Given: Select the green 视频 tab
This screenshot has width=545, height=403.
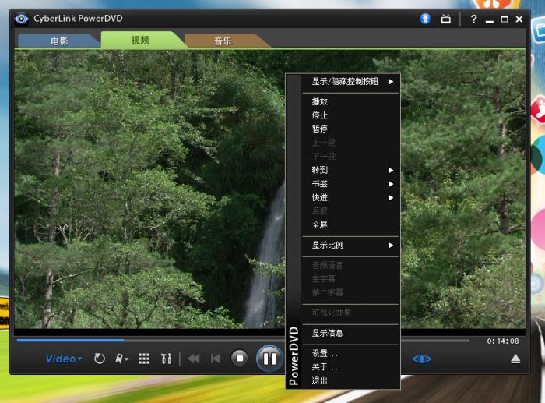Looking at the screenshot, I should [x=140, y=40].
